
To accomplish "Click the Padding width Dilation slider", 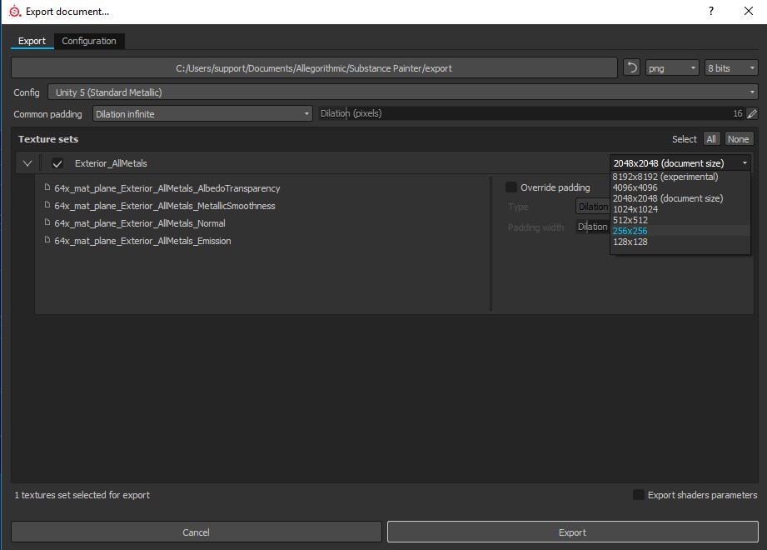I will [x=593, y=227].
